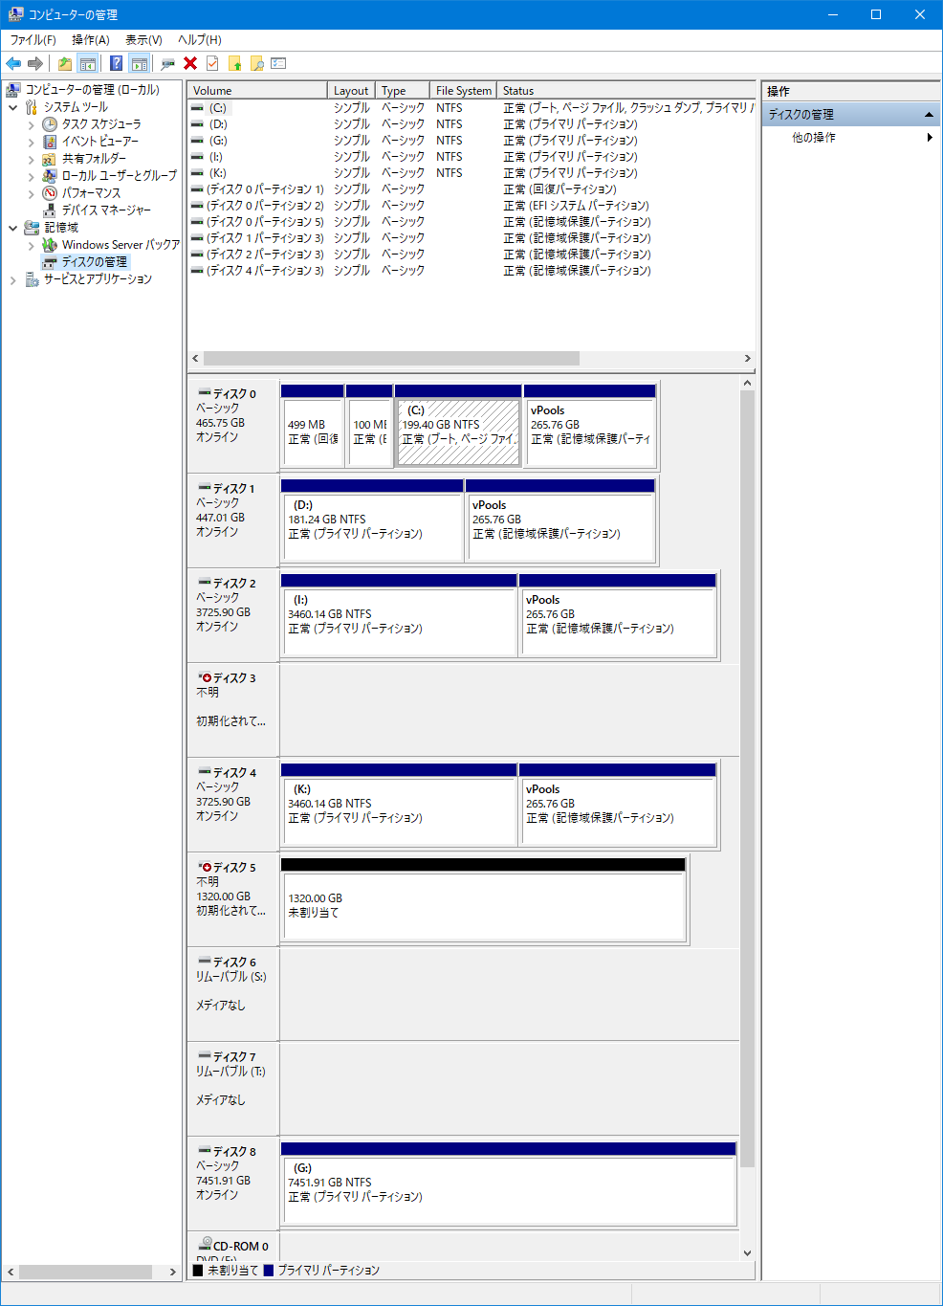The width and height of the screenshot is (943, 1306).
Task: Click the File System column header
Action: click(463, 90)
